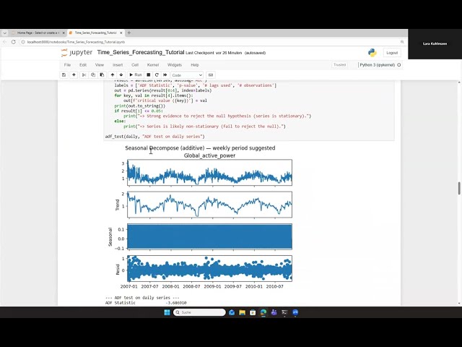The height and width of the screenshot is (347, 462).
Task: Run the current cell
Action: [x=136, y=75]
